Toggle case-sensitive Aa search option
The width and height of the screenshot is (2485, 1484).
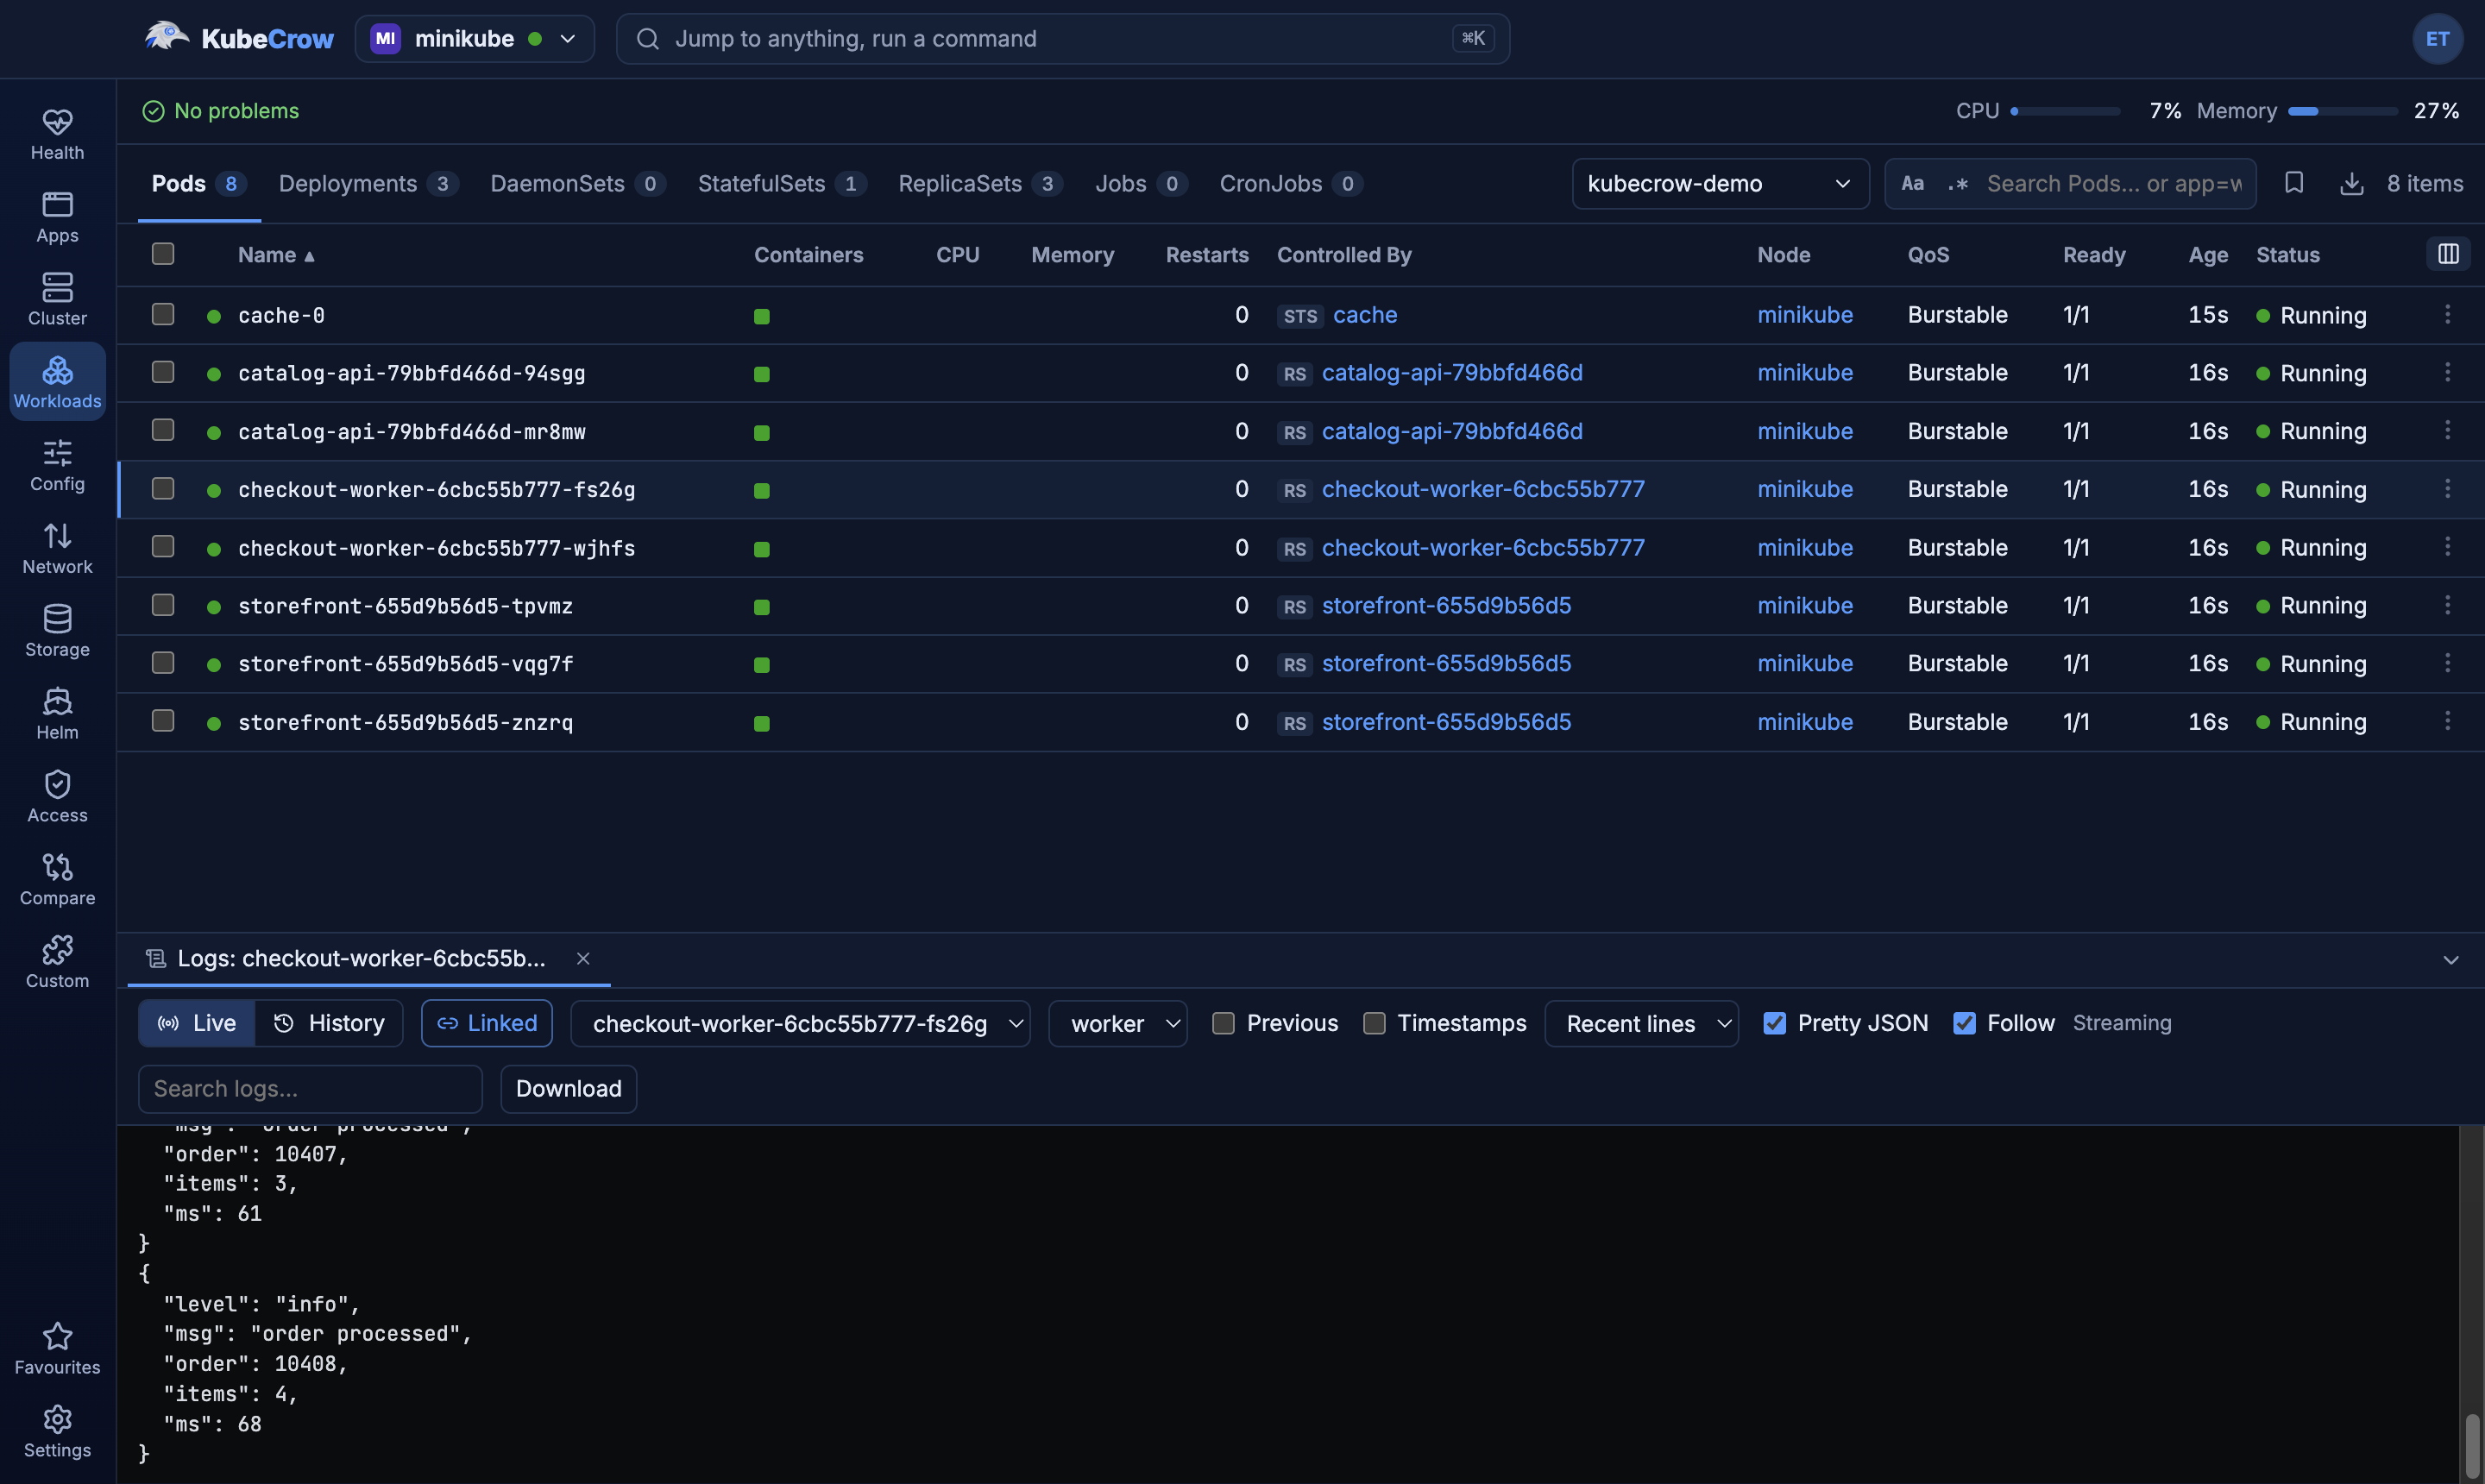1912,183
